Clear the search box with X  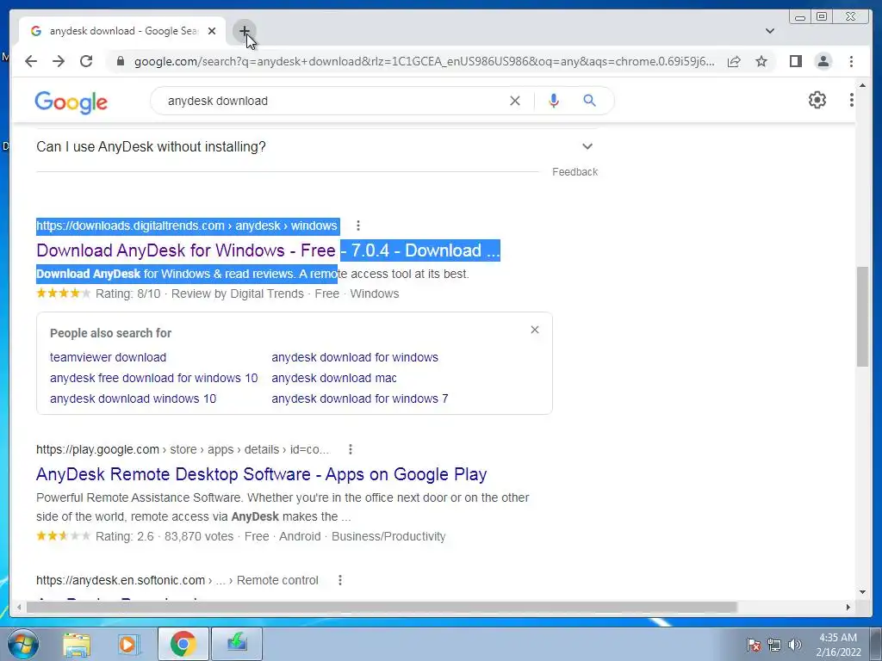pyautogui.click(x=515, y=101)
